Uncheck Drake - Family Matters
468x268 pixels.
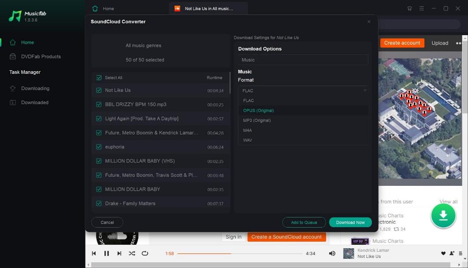(99, 203)
